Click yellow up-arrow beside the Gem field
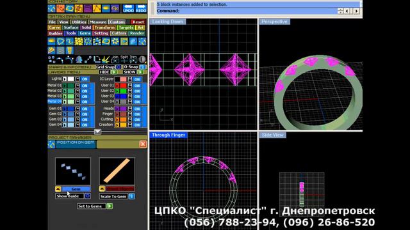This screenshot has height=230, width=410. pos(58,189)
